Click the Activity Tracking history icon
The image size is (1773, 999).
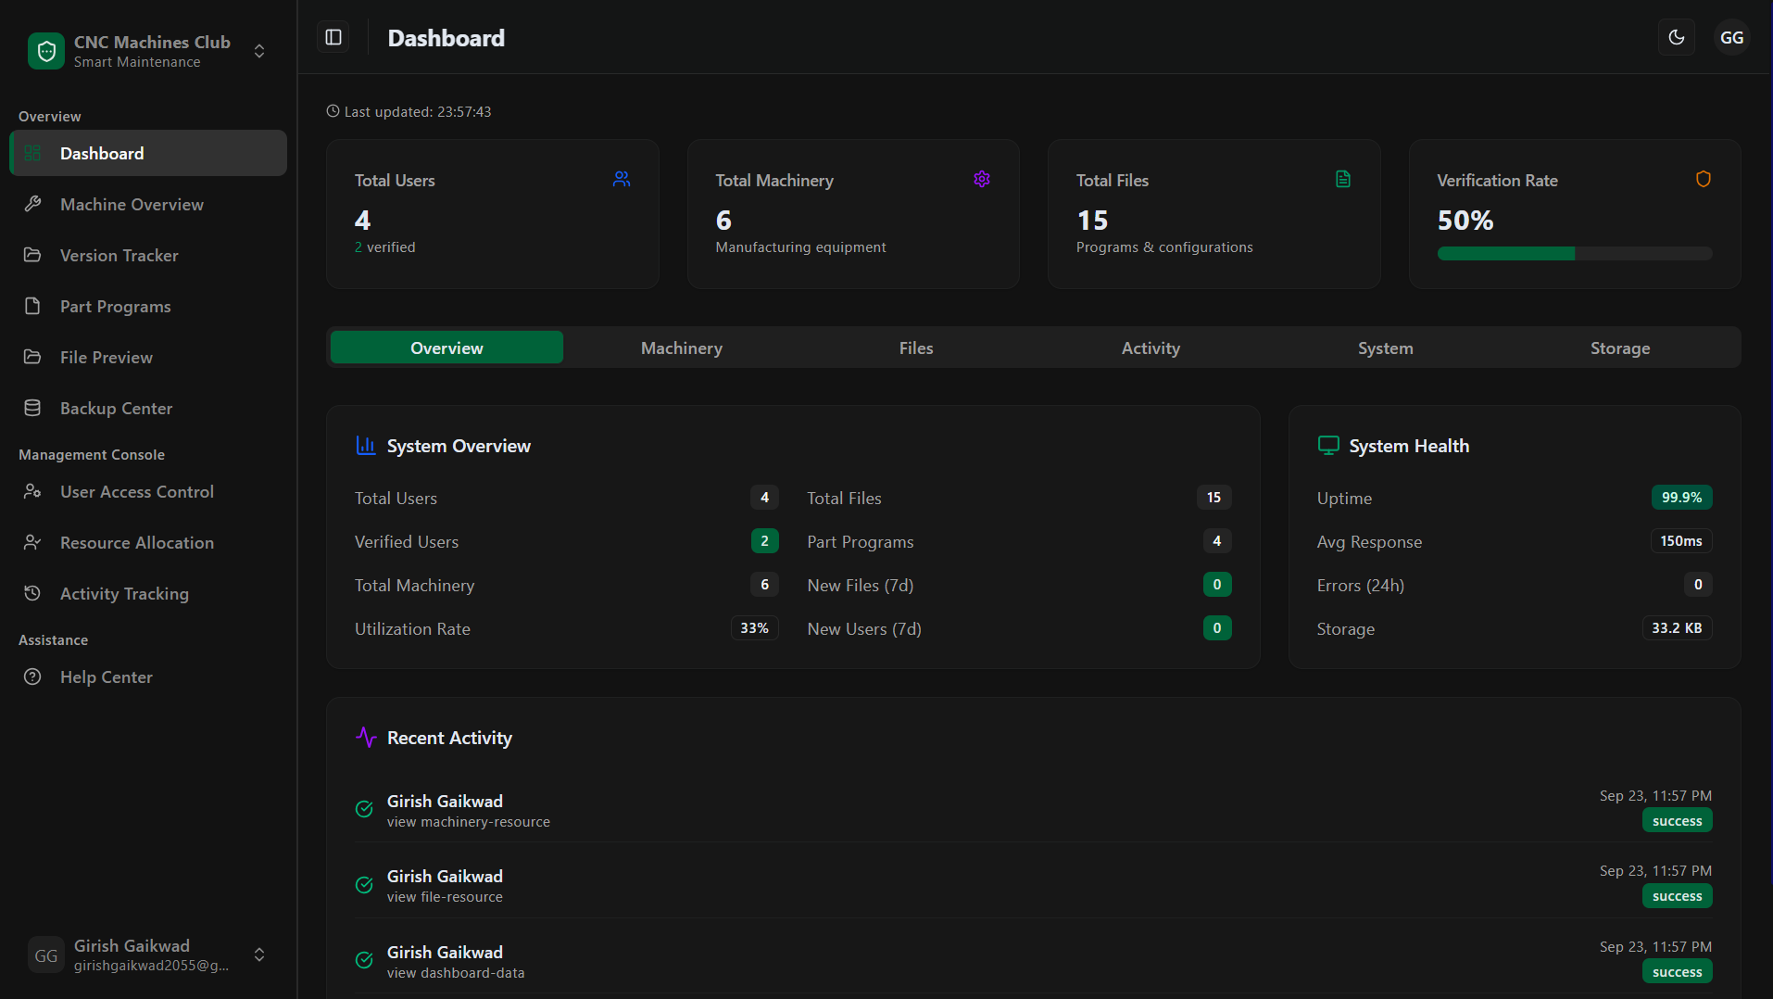[32, 593]
